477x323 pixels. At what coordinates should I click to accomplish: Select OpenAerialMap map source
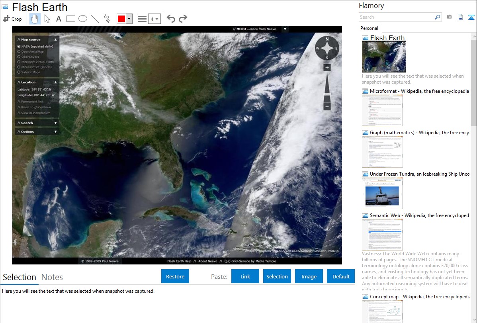[30, 52]
